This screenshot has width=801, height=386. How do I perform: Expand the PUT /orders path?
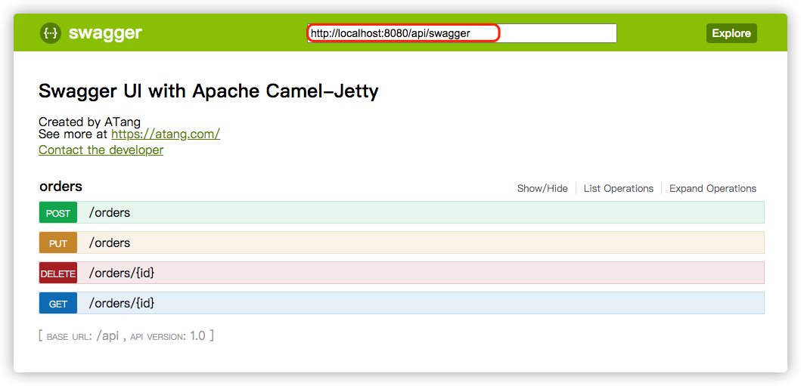pyautogui.click(x=110, y=242)
